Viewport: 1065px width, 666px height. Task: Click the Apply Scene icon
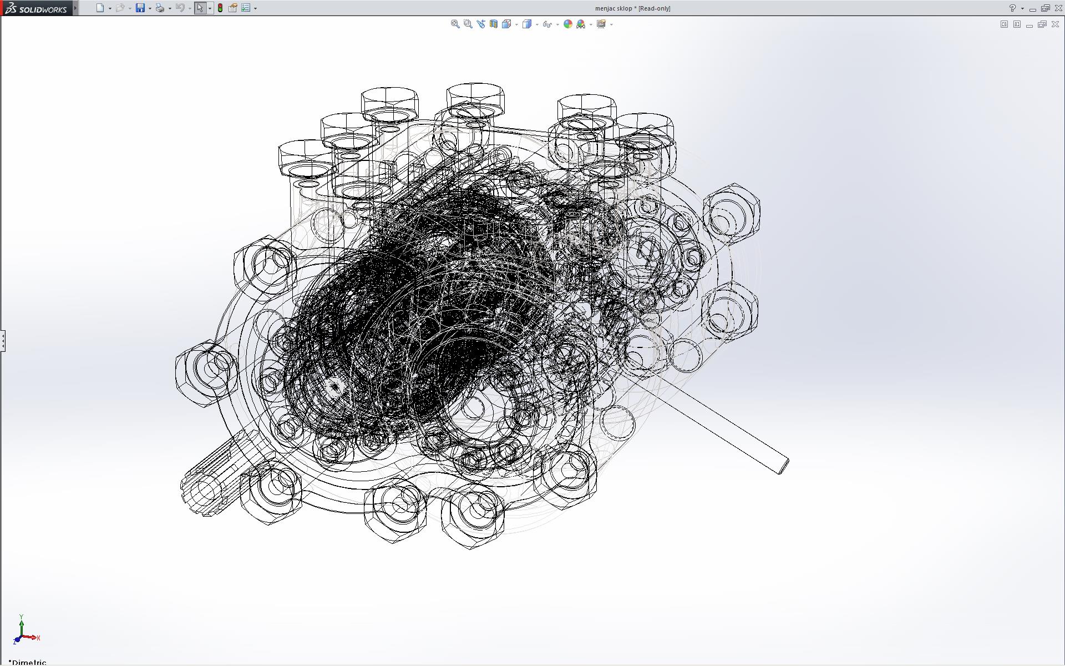click(581, 24)
